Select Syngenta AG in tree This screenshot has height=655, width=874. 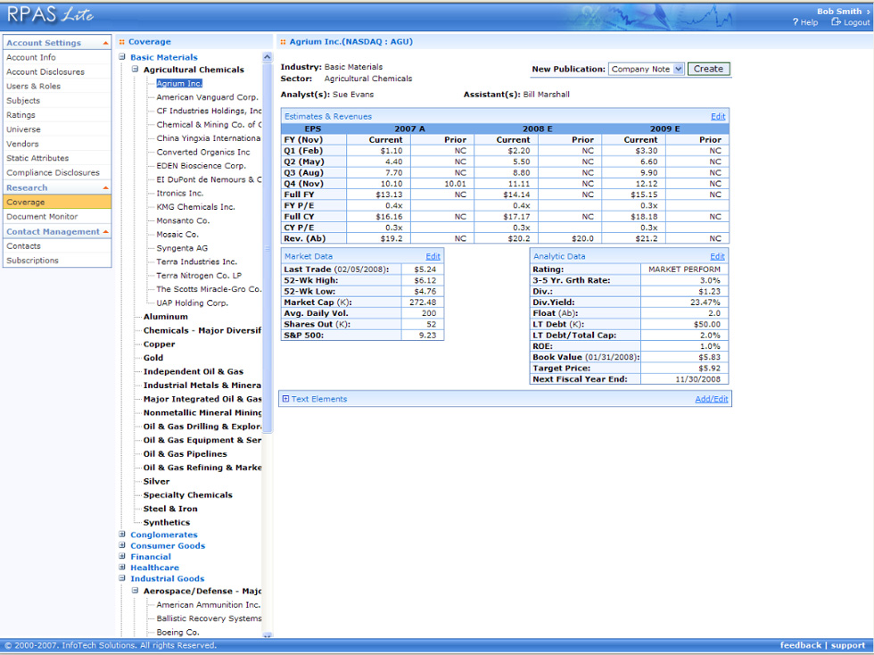pos(182,248)
